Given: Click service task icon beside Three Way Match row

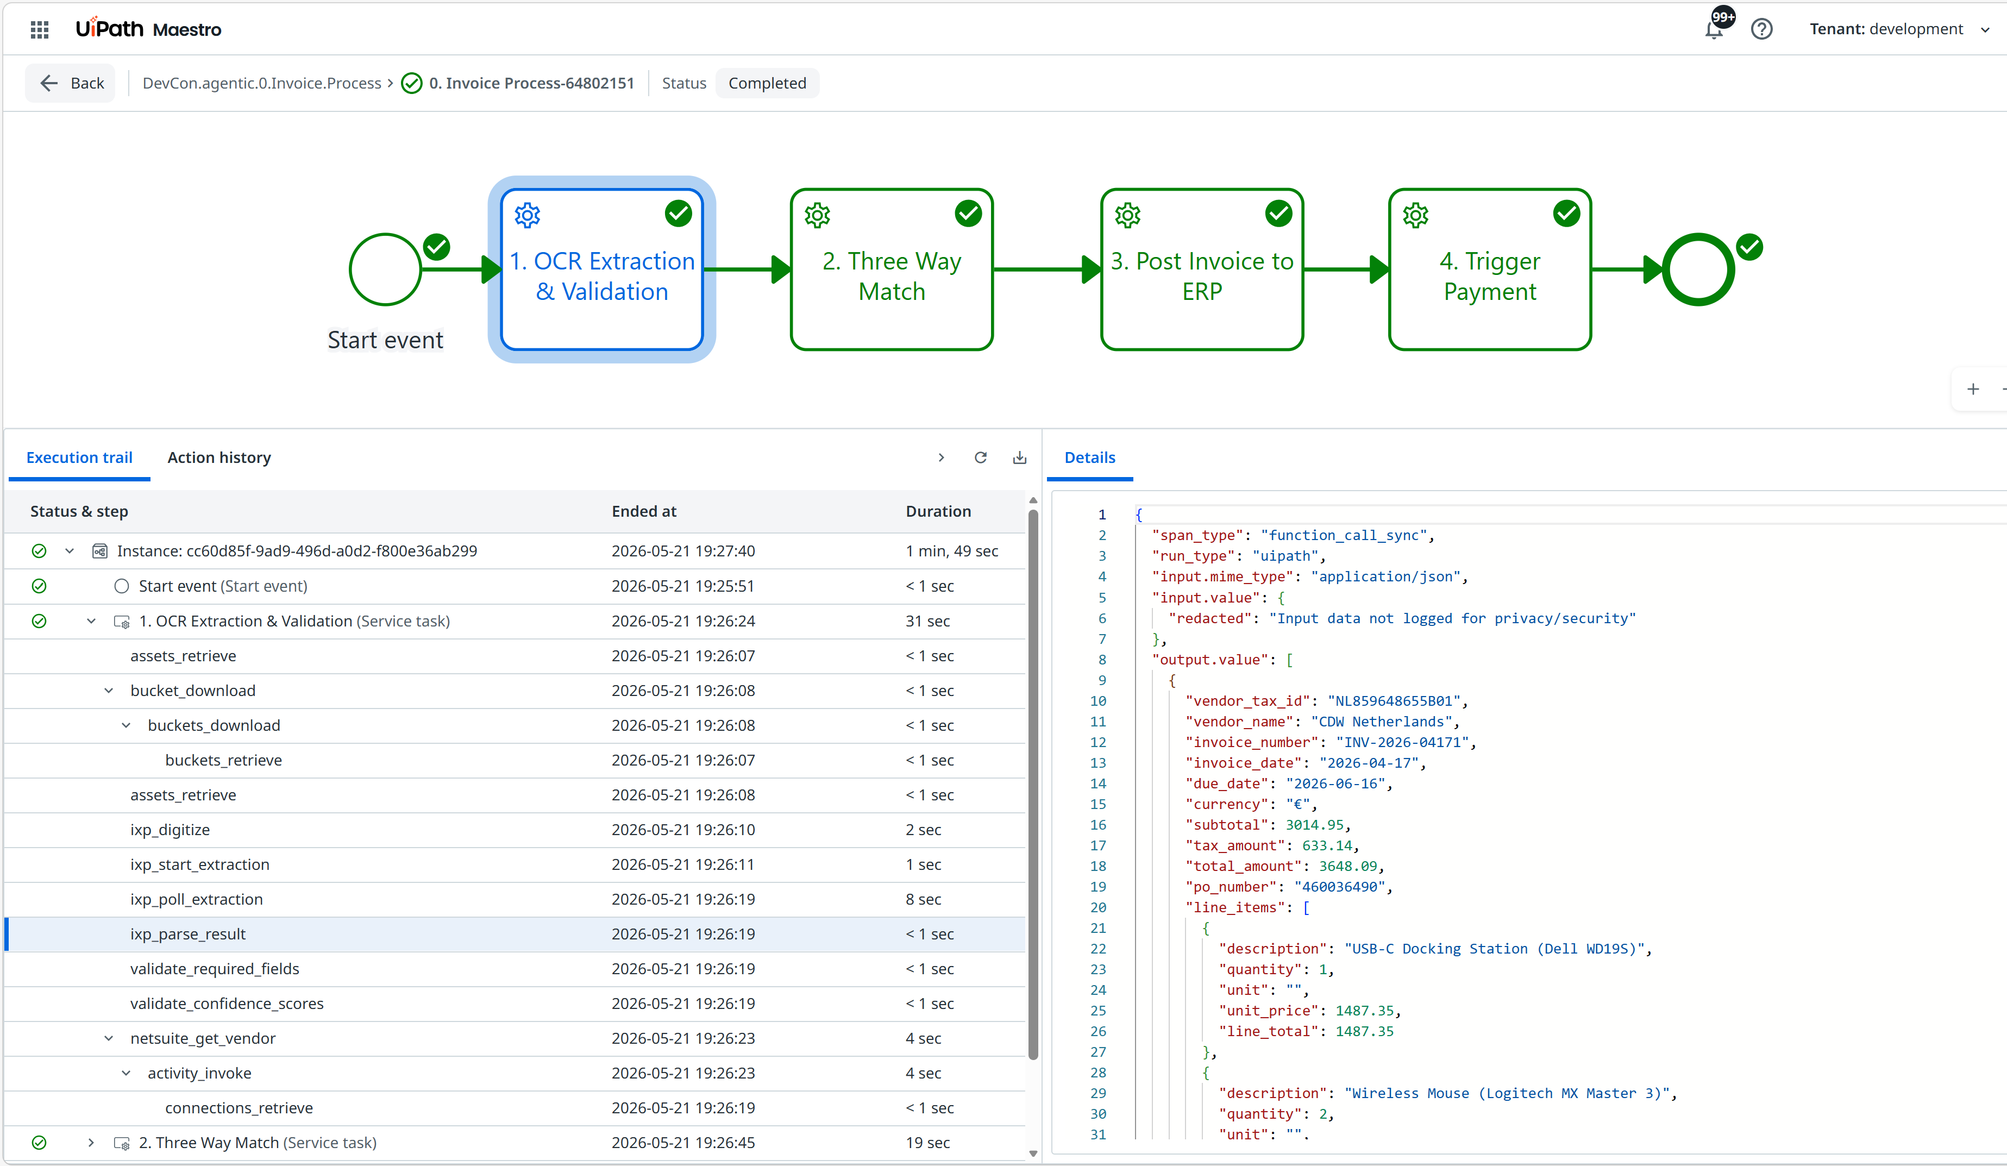Looking at the screenshot, I should (122, 1143).
